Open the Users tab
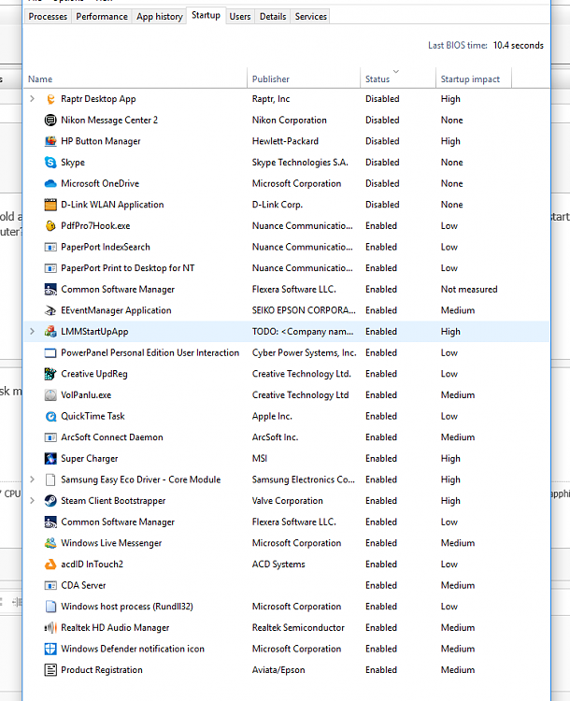 240,17
